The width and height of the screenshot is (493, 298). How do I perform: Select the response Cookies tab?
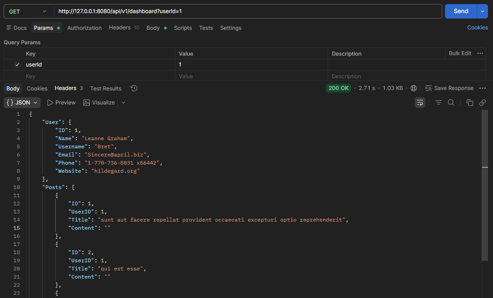pos(37,89)
